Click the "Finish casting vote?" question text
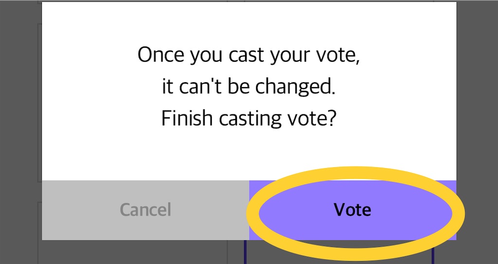The image size is (498, 264). 249,118
